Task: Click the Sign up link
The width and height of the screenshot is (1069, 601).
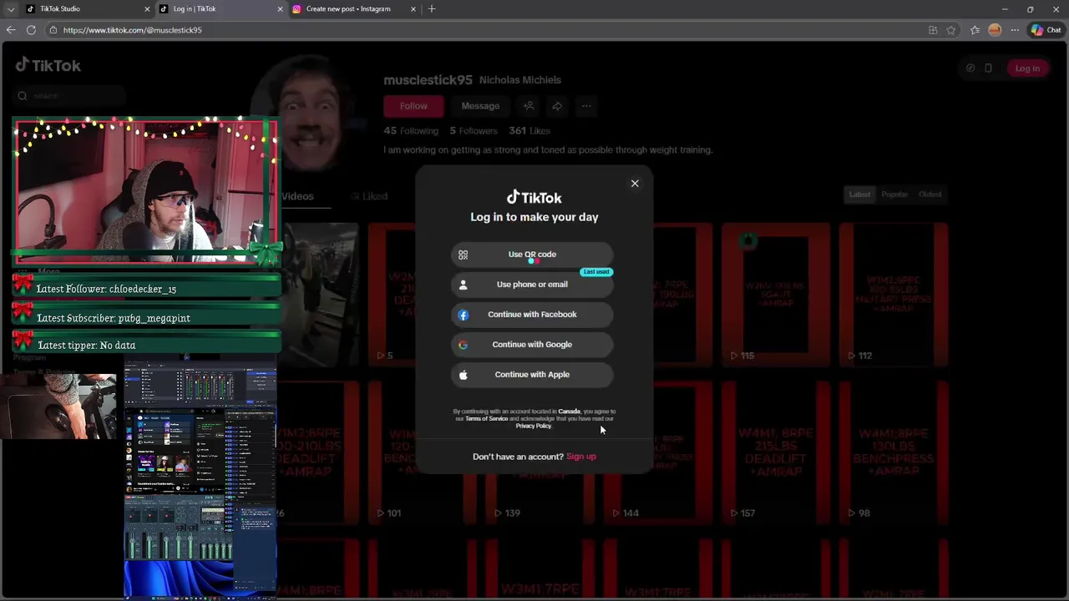Action: click(581, 457)
